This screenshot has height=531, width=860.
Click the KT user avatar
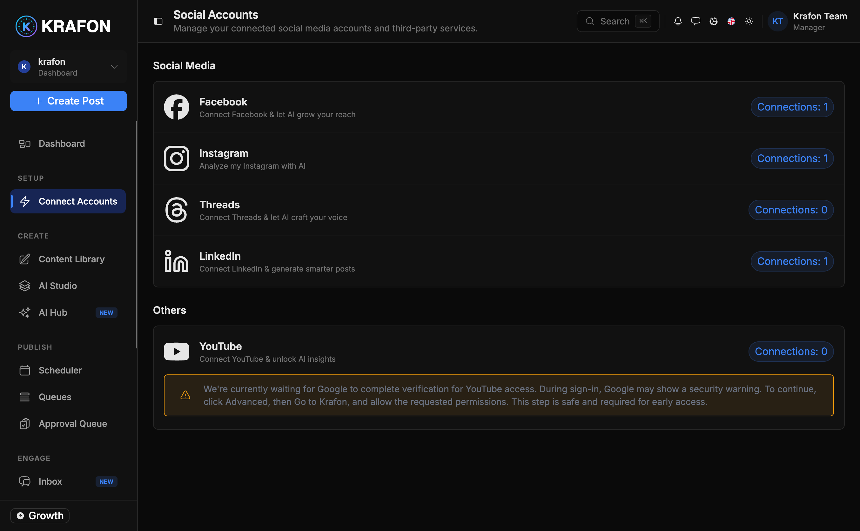click(777, 21)
